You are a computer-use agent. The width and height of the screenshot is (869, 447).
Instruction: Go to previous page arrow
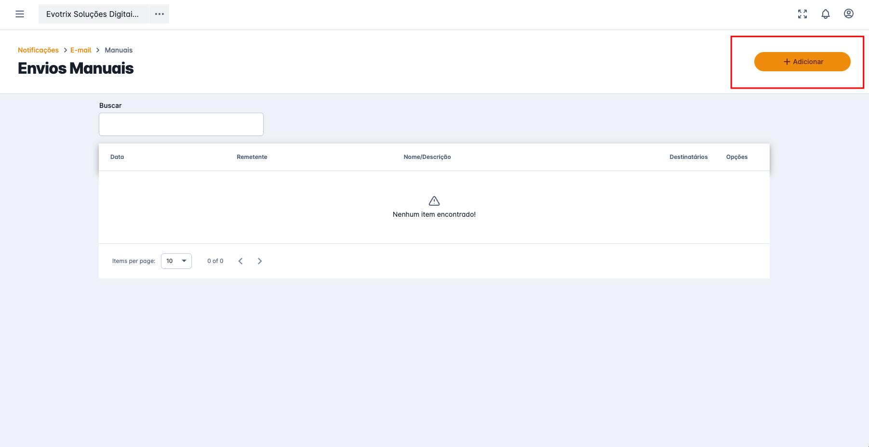coord(241,261)
